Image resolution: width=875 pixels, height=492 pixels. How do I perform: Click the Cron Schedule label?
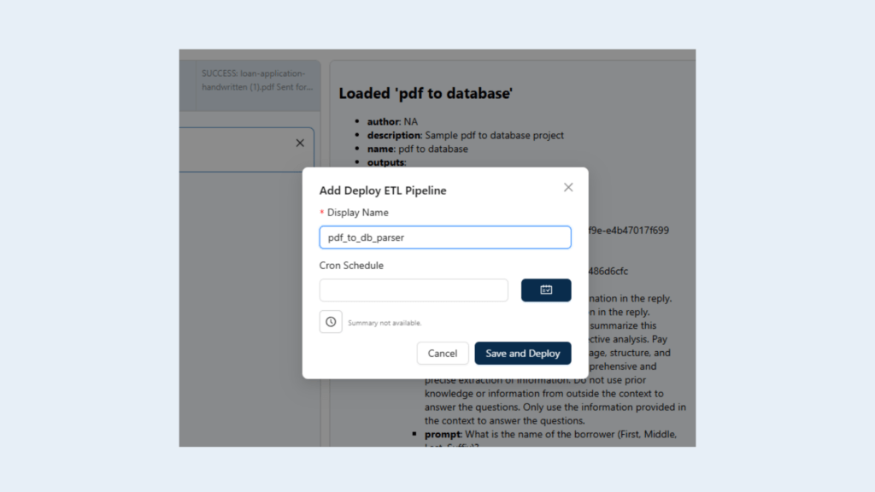pyautogui.click(x=351, y=266)
